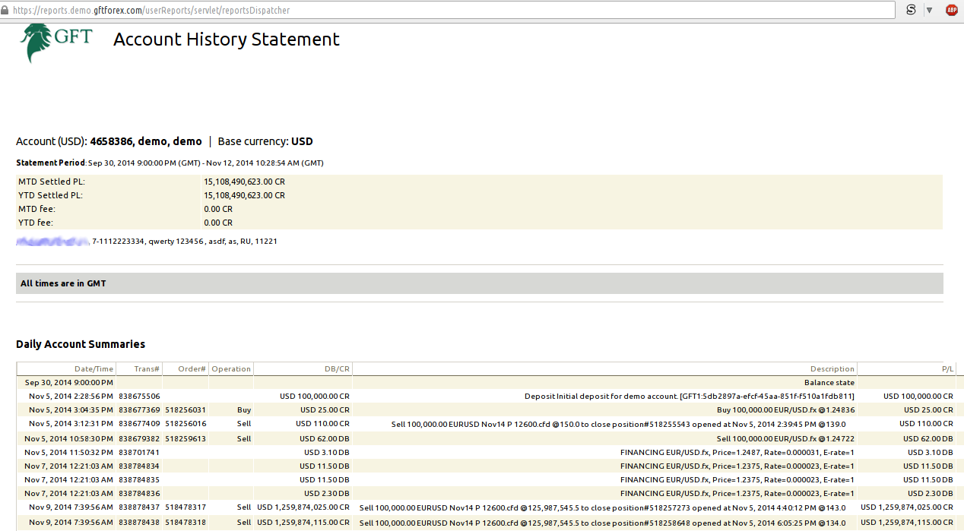Click the Trans# column header
The height and width of the screenshot is (531, 964).
tap(147, 369)
